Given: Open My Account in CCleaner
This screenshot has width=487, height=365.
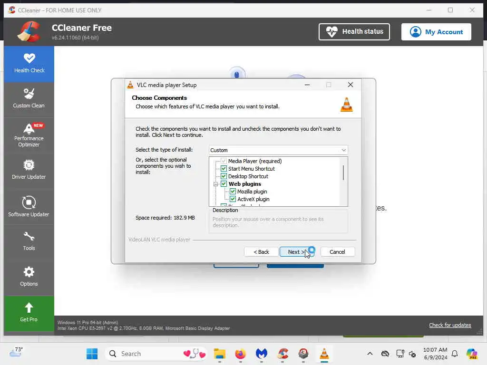Looking at the screenshot, I should pos(436,32).
